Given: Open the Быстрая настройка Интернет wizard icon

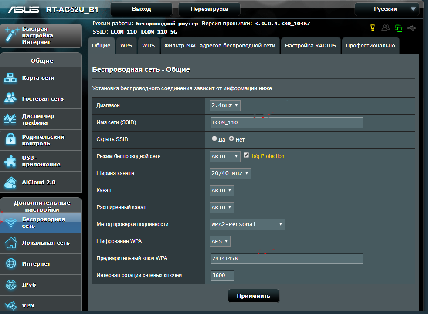Looking at the screenshot, I should click(11, 35).
